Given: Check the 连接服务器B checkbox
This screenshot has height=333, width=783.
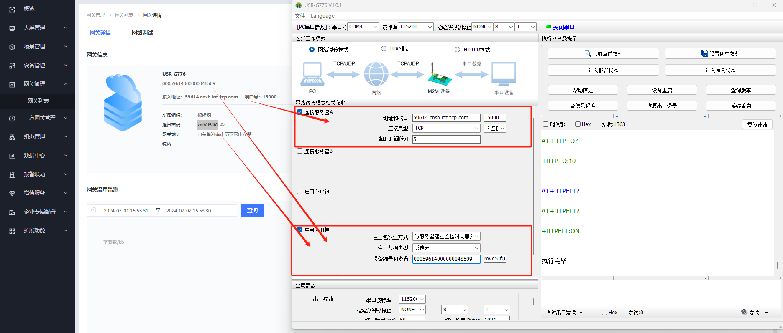Looking at the screenshot, I should click(x=299, y=151).
